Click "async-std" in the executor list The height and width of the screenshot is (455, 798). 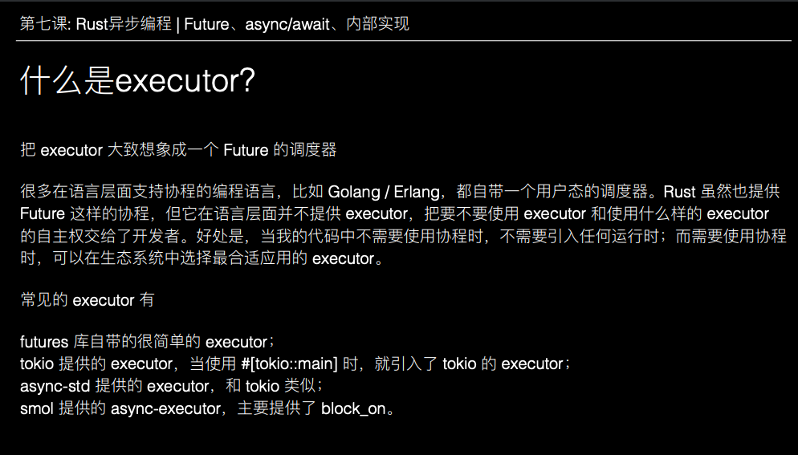55,386
